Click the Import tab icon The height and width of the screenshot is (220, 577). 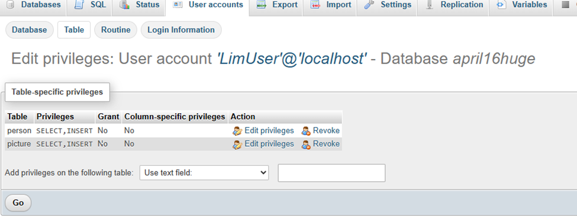tap(315, 5)
